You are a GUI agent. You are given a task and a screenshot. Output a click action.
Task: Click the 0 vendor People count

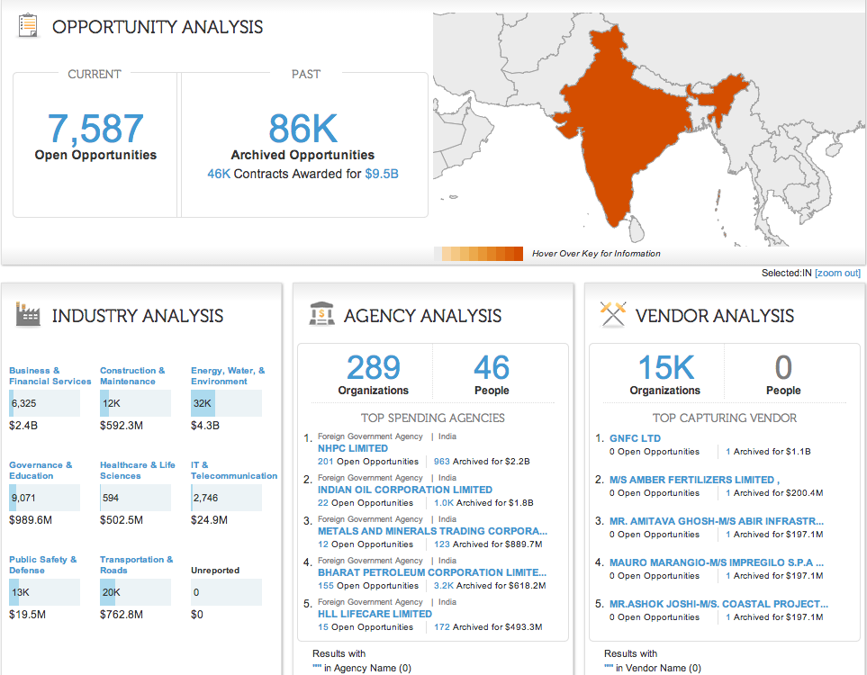tap(783, 367)
